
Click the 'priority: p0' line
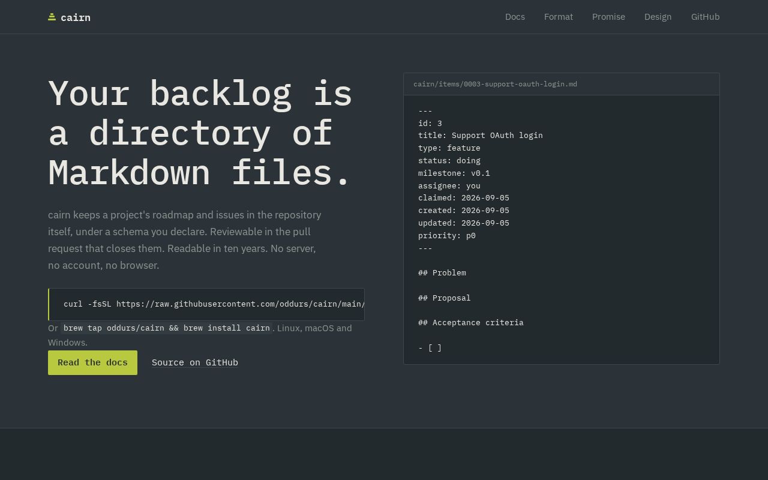[x=447, y=236]
